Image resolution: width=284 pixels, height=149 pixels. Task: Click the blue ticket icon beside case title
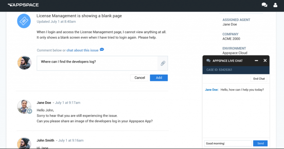click(x=24, y=21)
